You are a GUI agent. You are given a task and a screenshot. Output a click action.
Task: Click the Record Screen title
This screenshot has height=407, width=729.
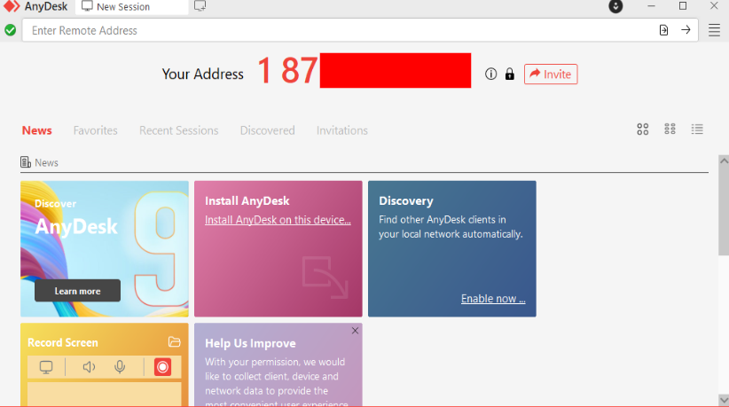click(63, 342)
